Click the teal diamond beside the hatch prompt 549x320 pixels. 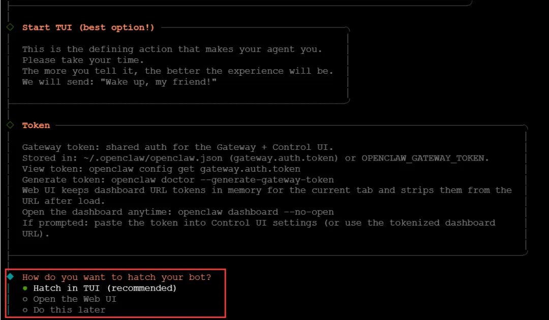[x=11, y=277]
